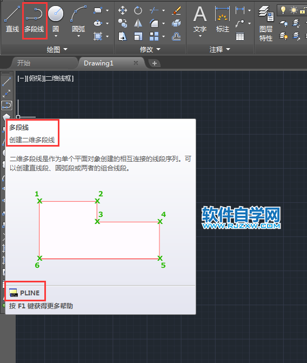Screen dimensions: 307x363
Task: Click the Rotate tool icon
Action: point(138,10)
